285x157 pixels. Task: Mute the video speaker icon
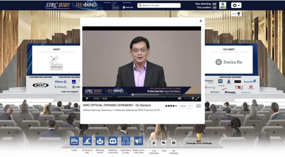tap(180, 98)
